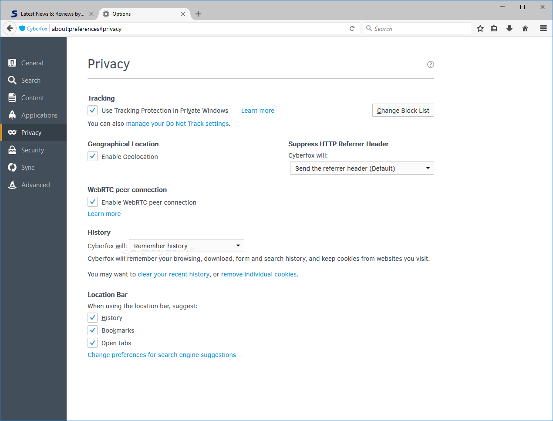The height and width of the screenshot is (421, 553).
Task: Open the downloads arrow icon
Action: [509, 28]
